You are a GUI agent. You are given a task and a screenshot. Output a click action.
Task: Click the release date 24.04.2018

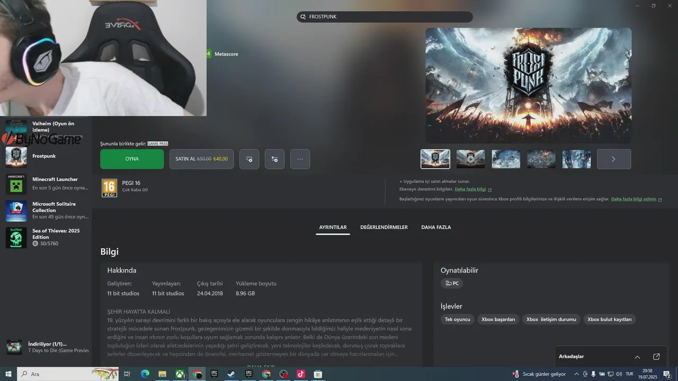tap(210, 293)
